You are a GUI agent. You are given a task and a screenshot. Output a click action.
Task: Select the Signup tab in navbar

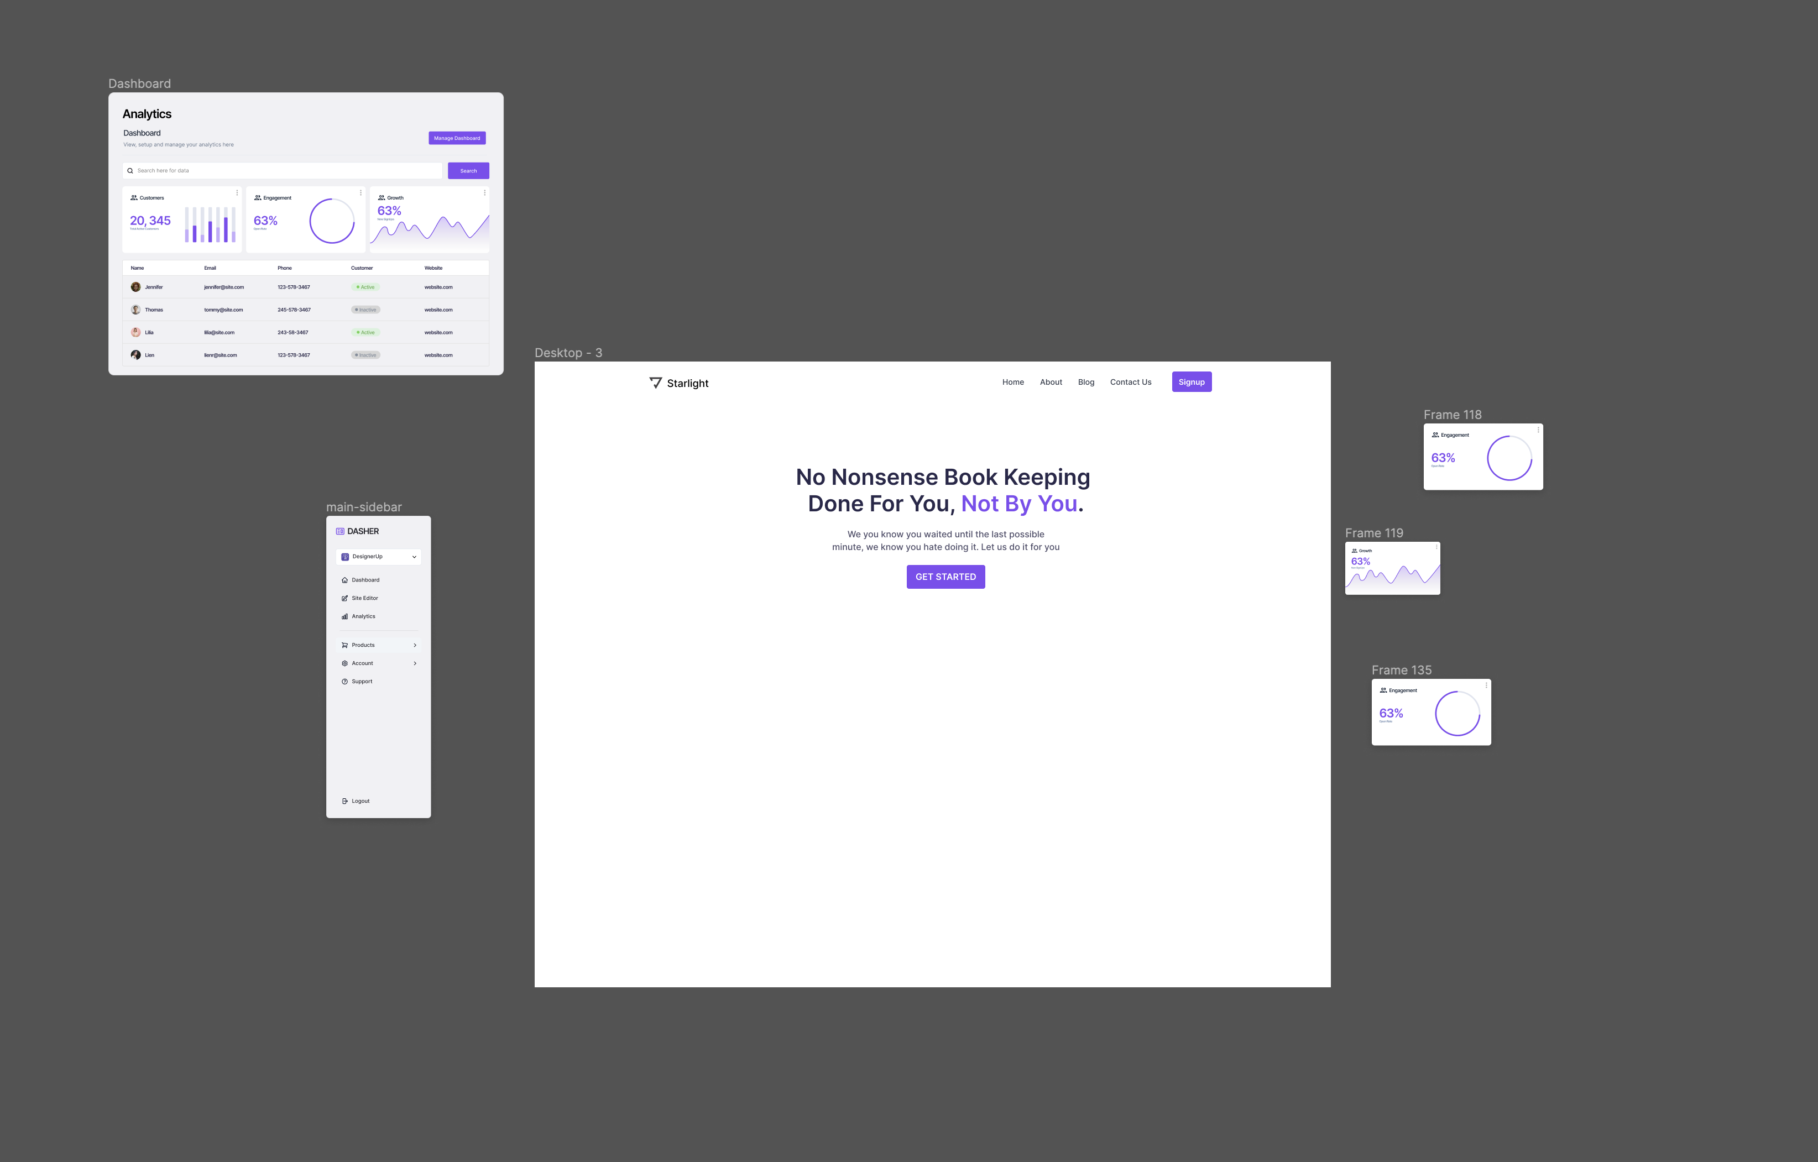click(x=1189, y=381)
